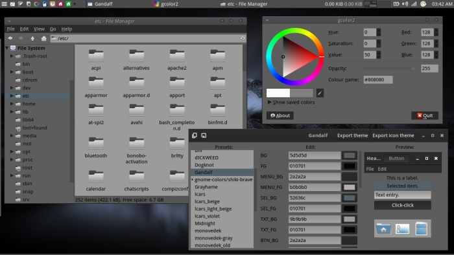This screenshot has height=255, width=454.
Task: Click the middle preview icon in Gandalf
Action: (x=403, y=228)
